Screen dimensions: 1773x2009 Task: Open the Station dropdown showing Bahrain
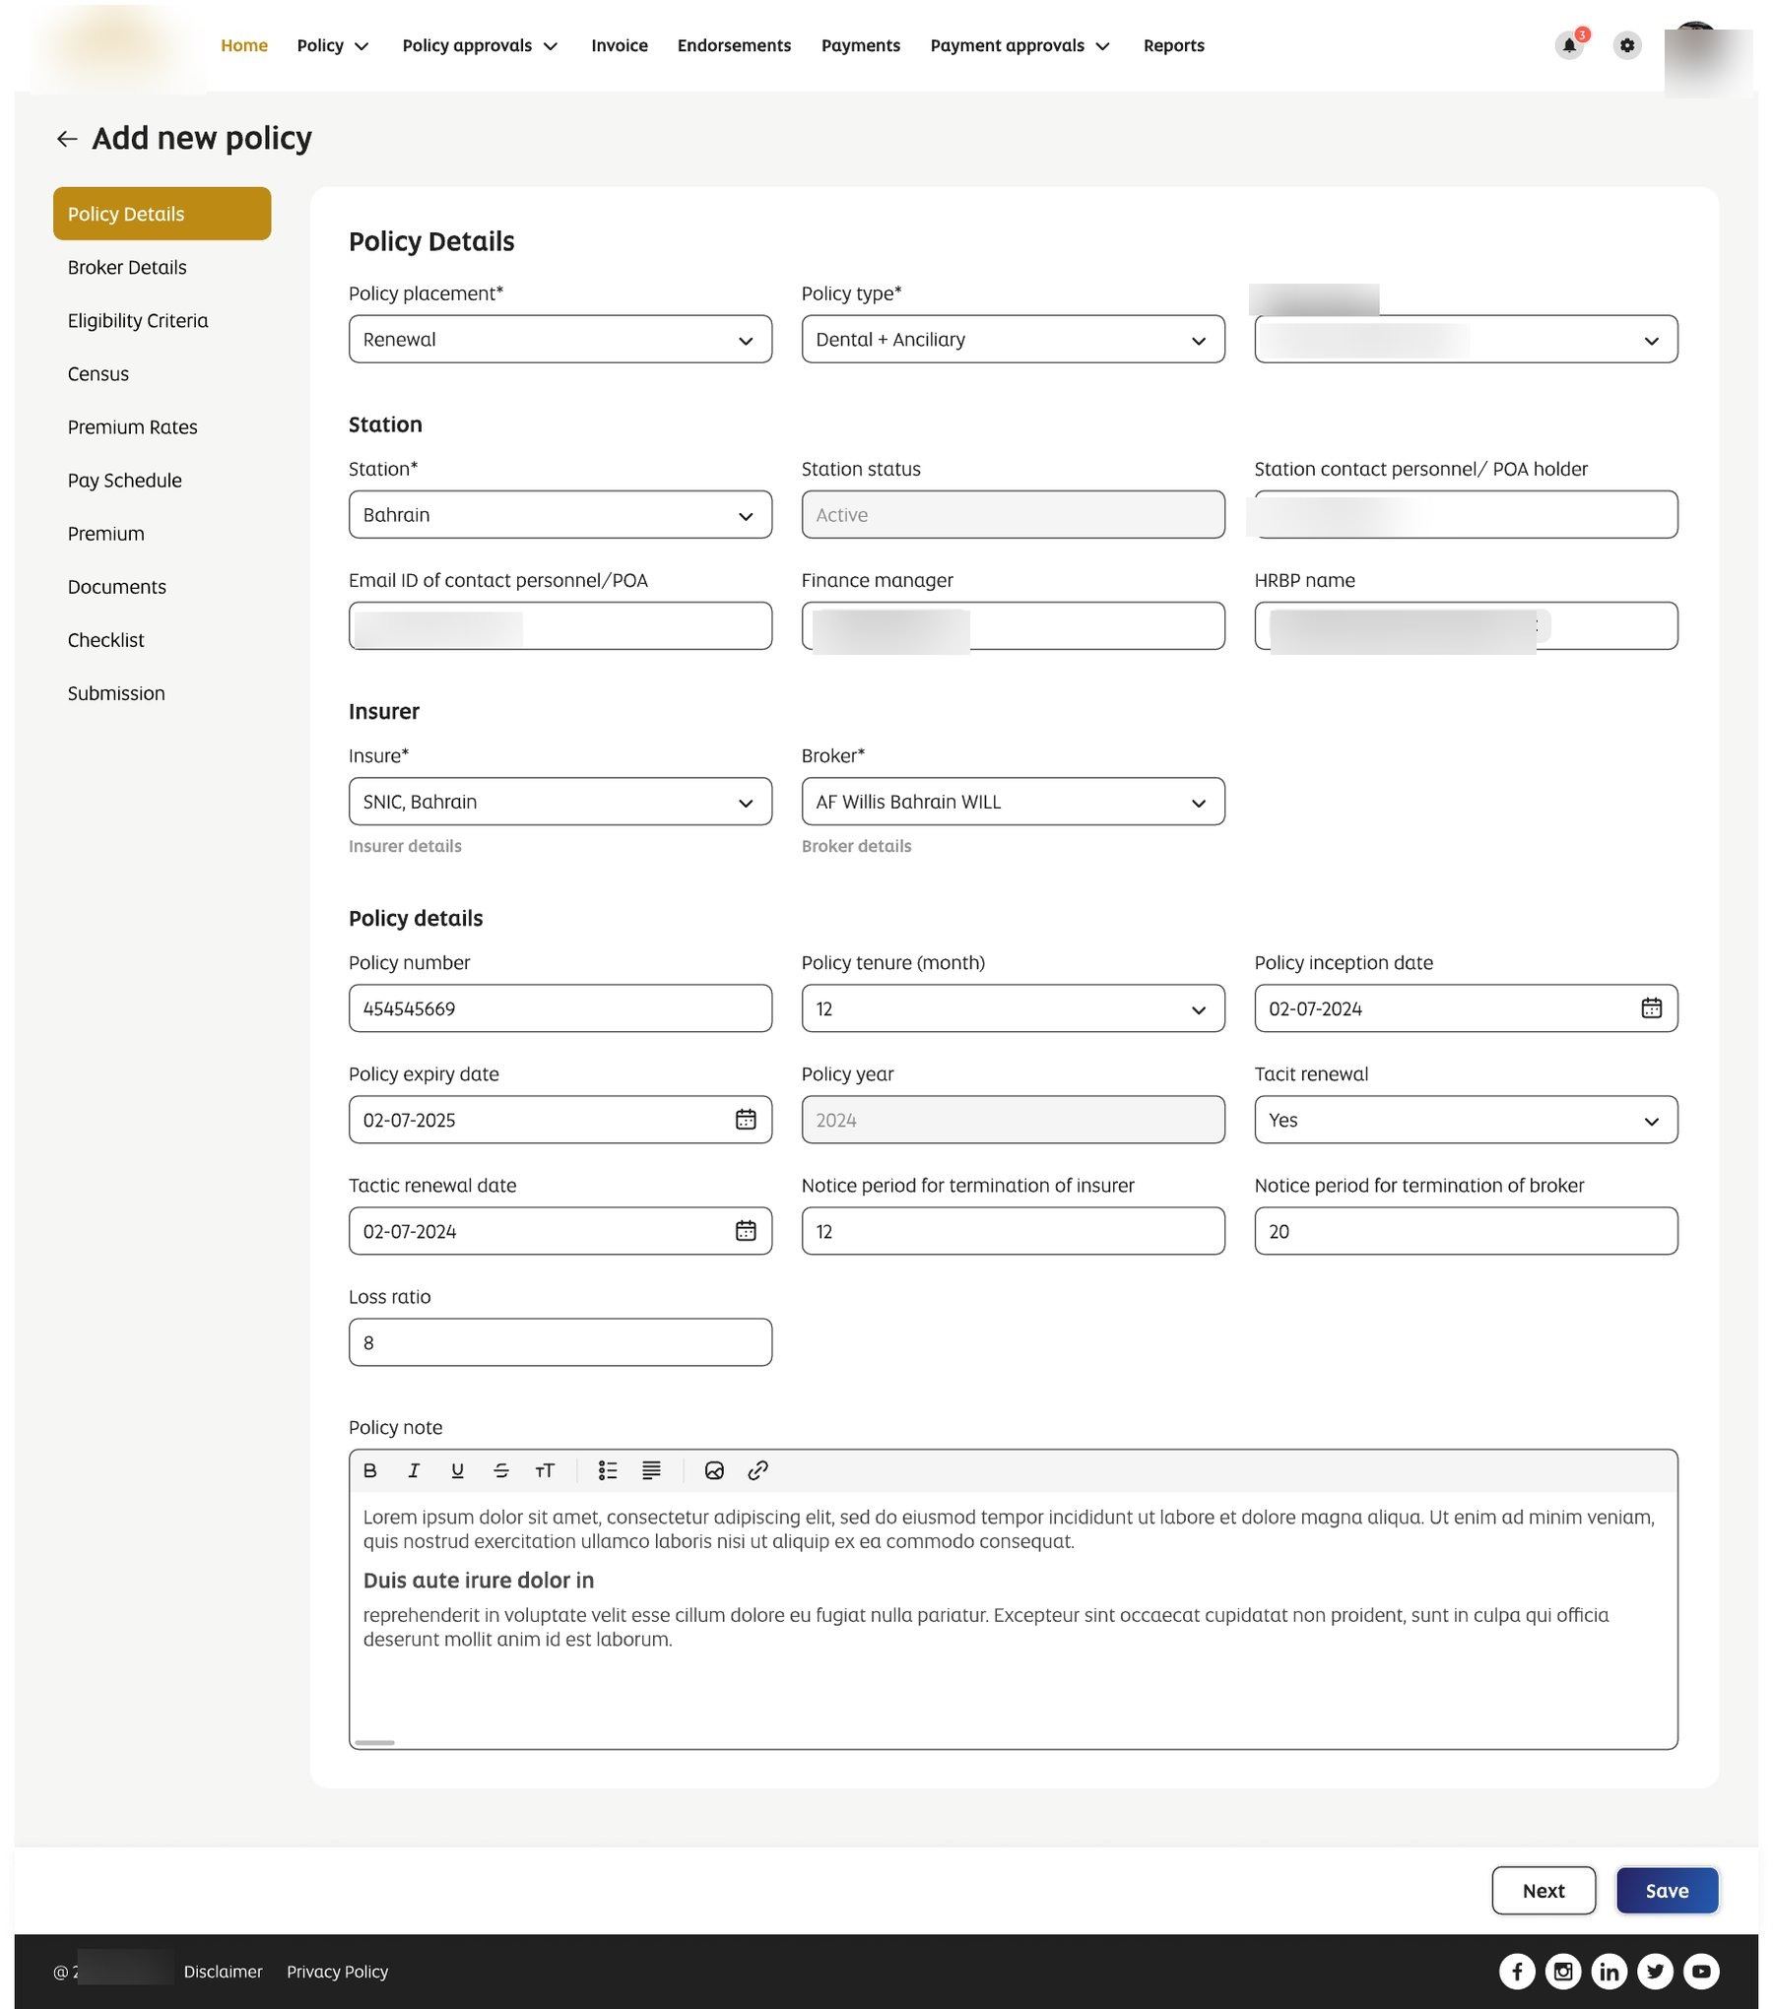tap(560, 514)
